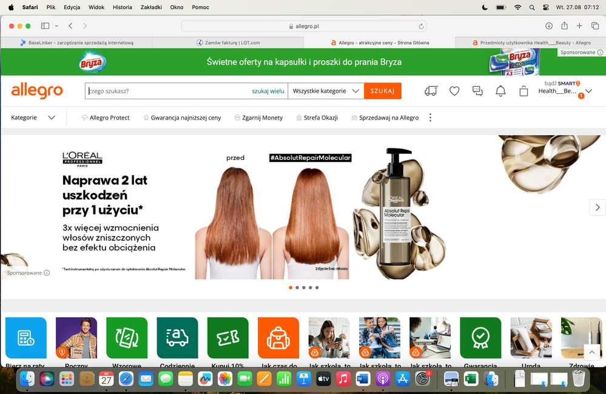Click the bądź SMART link

tap(562, 83)
